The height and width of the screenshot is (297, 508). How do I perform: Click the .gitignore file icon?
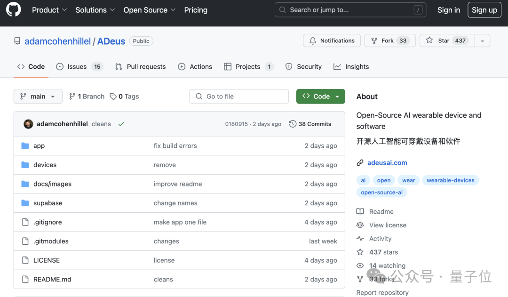[25, 222]
